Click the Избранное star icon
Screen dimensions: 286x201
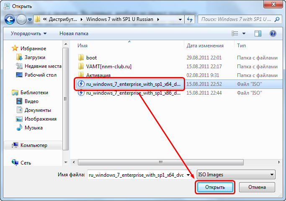pos(15,48)
